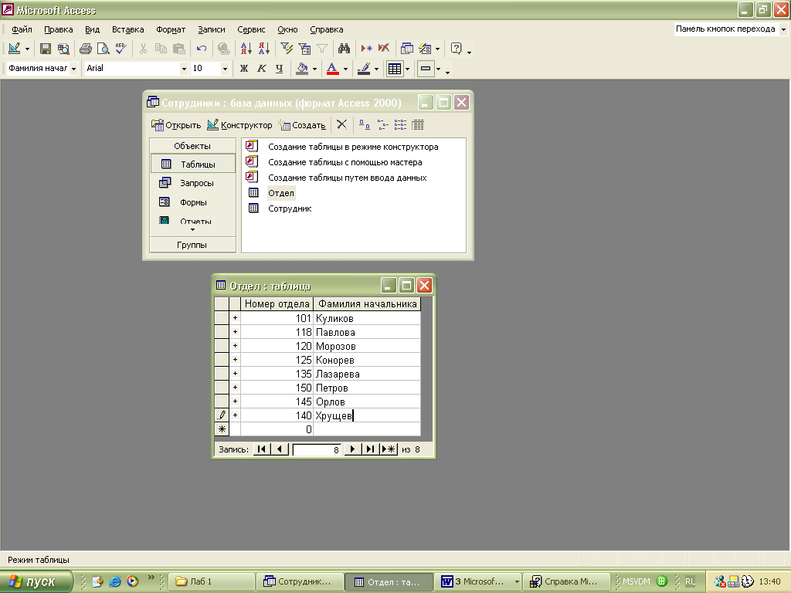Click the Find binoculars icon

coord(344,49)
